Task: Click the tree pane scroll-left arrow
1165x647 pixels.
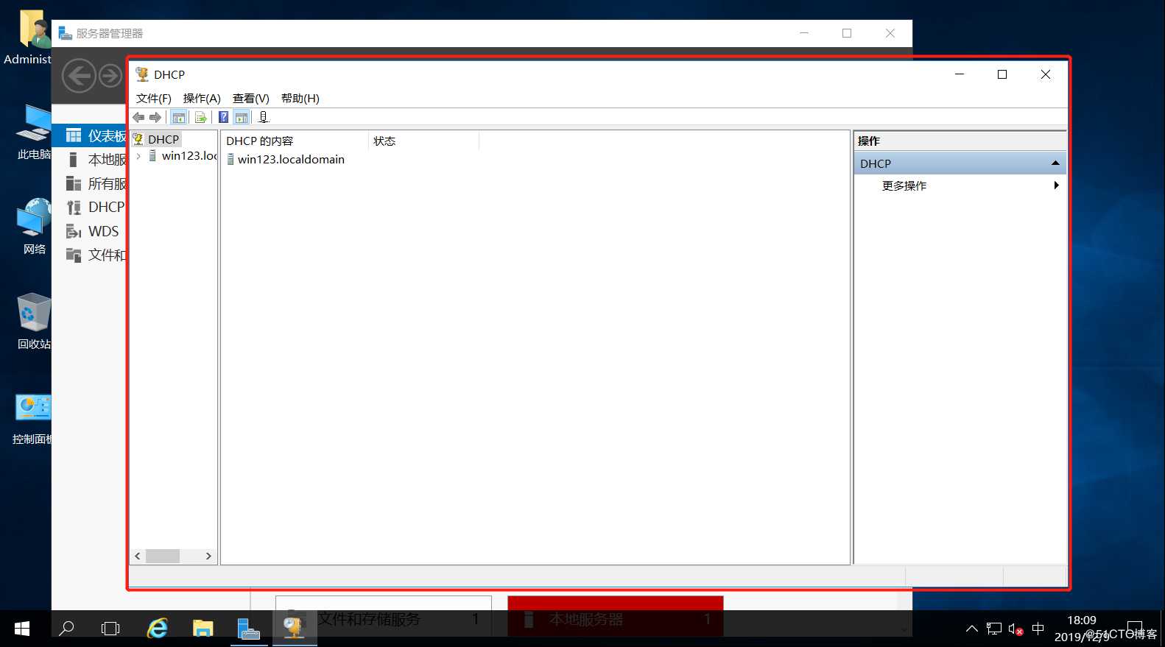Action: click(138, 556)
